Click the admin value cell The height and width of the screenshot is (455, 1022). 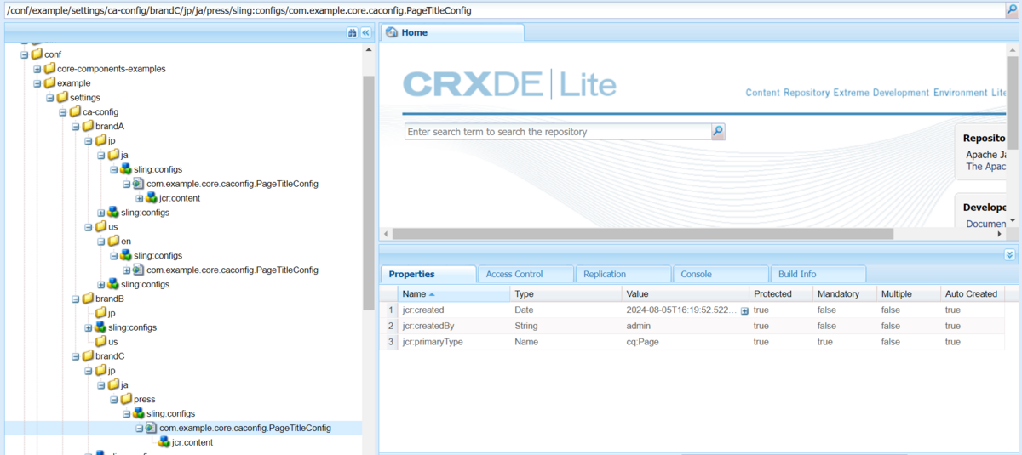(639, 326)
